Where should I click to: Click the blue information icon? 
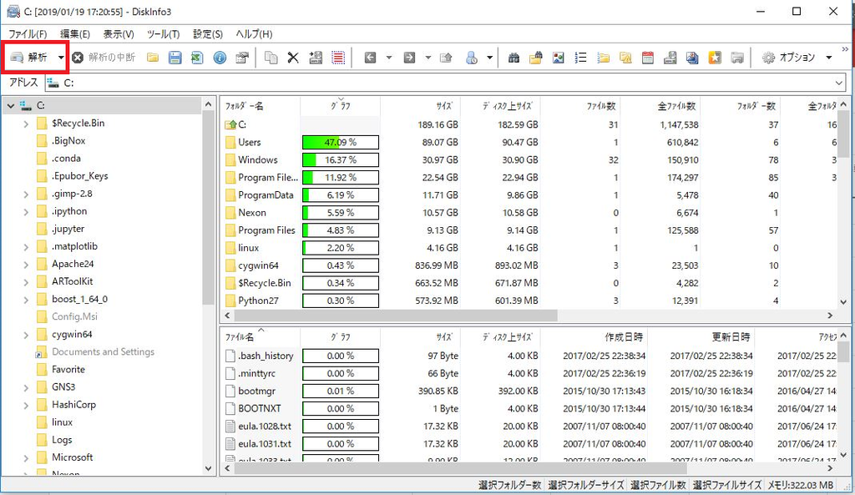pyautogui.click(x=220, y=58)
